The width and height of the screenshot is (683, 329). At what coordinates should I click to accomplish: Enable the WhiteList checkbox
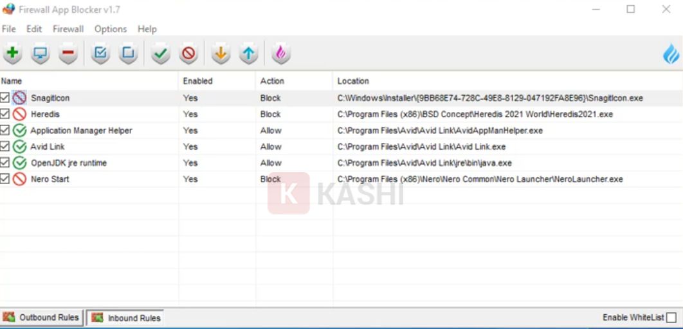click(x=671, y=317)
